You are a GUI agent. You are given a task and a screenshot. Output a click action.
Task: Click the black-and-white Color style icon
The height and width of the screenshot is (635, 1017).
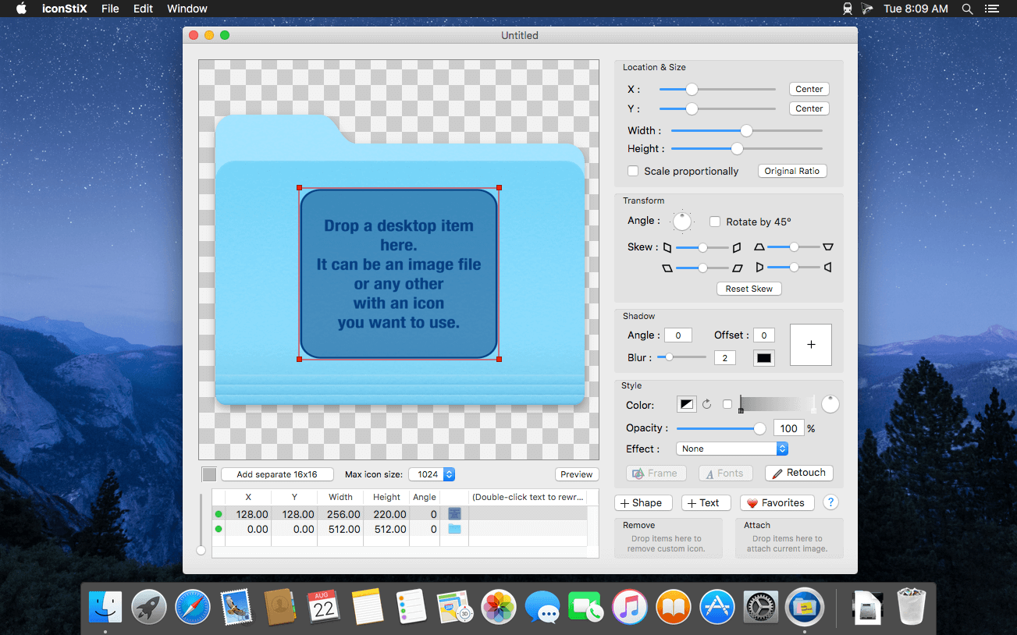(x=687, y=404)
